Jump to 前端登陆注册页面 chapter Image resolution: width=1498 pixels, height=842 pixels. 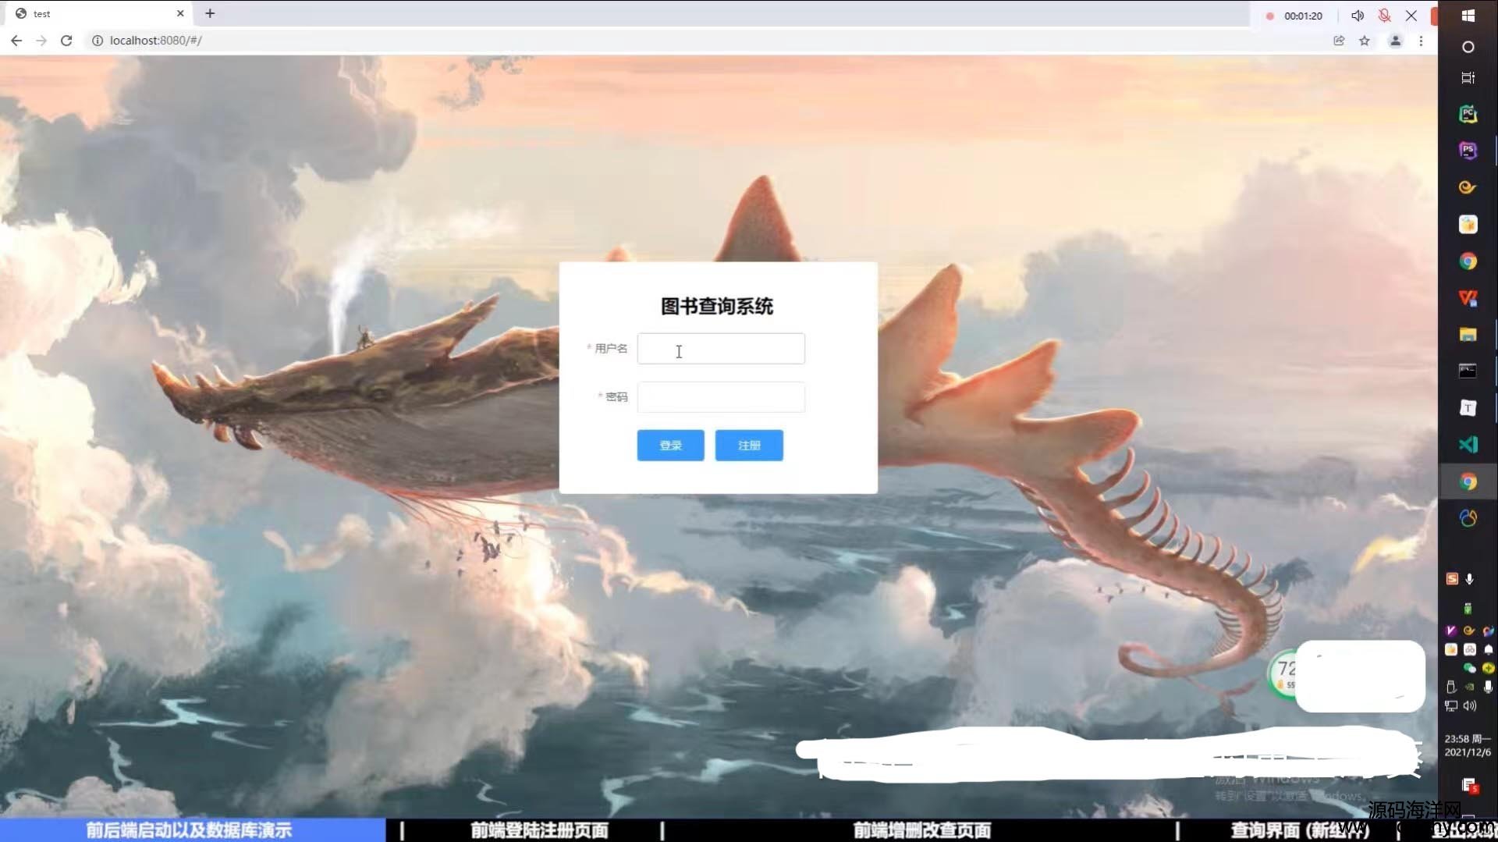coord(539,830)
